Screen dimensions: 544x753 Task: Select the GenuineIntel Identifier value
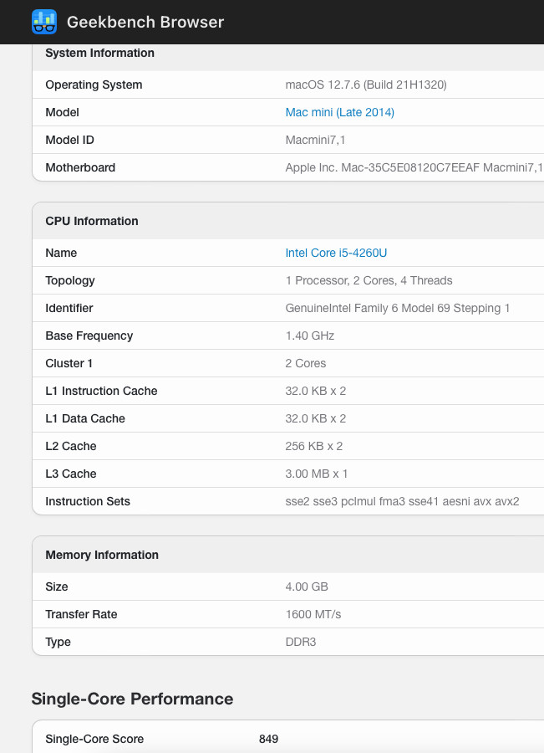pyautogui.click(x=398, y=308)
